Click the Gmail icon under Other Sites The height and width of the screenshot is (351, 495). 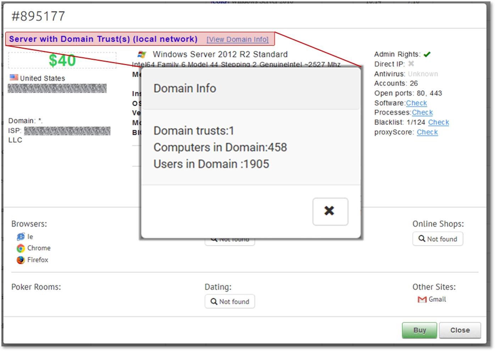[x=422, y=300]
